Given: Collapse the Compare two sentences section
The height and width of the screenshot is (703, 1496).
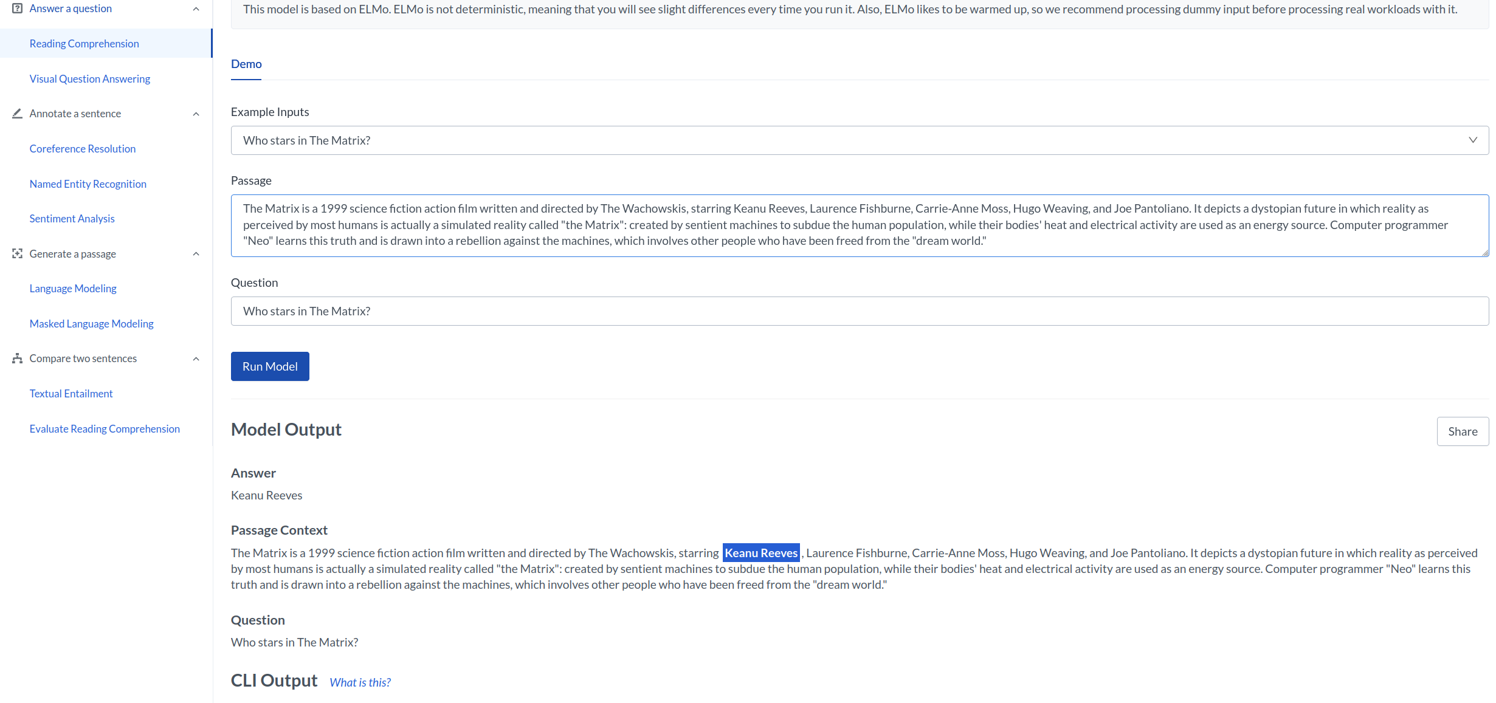Looking at the screenshot, I should point(196,358).
